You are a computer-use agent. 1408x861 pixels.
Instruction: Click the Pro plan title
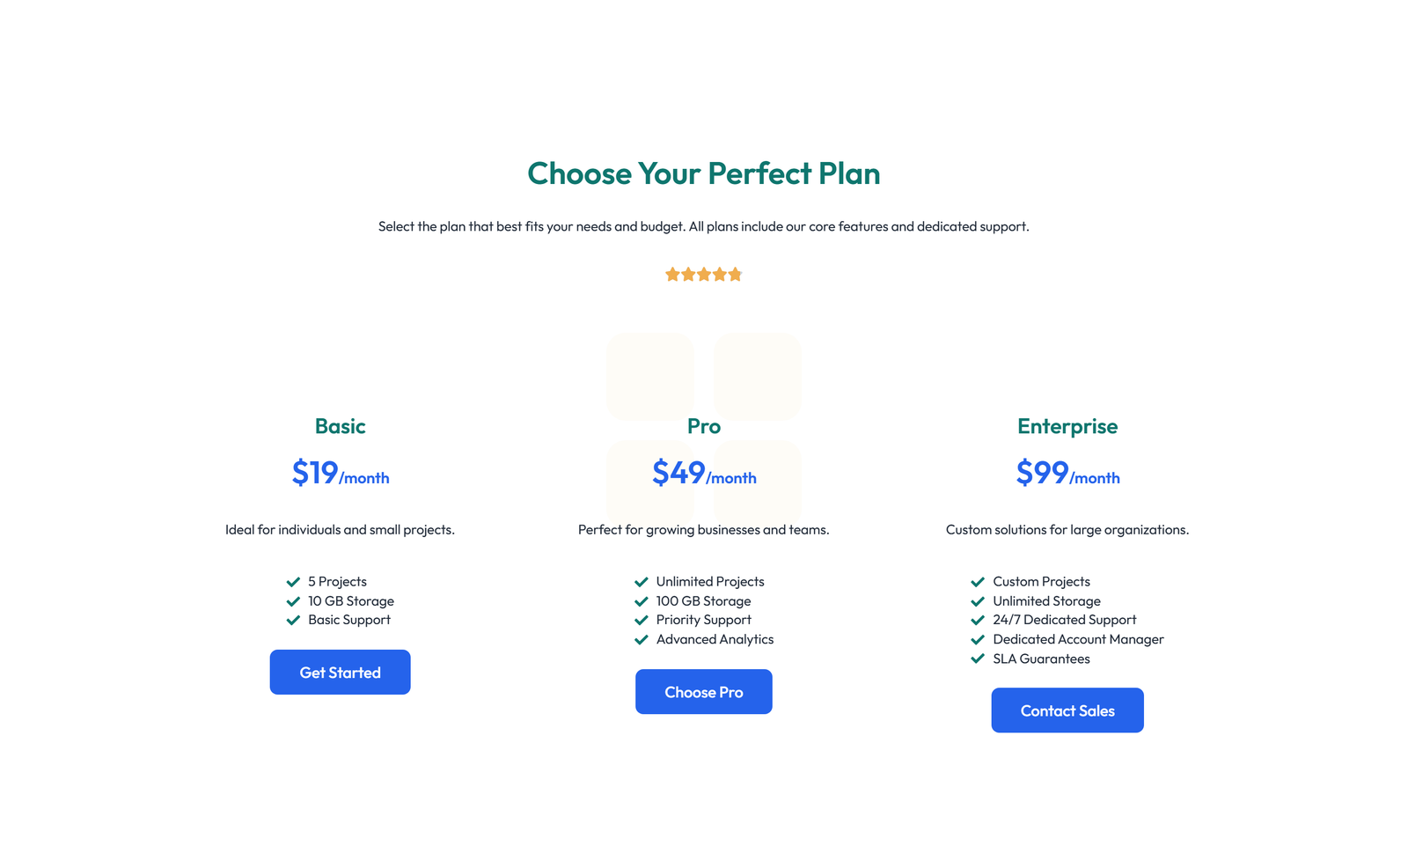[703, 426]
